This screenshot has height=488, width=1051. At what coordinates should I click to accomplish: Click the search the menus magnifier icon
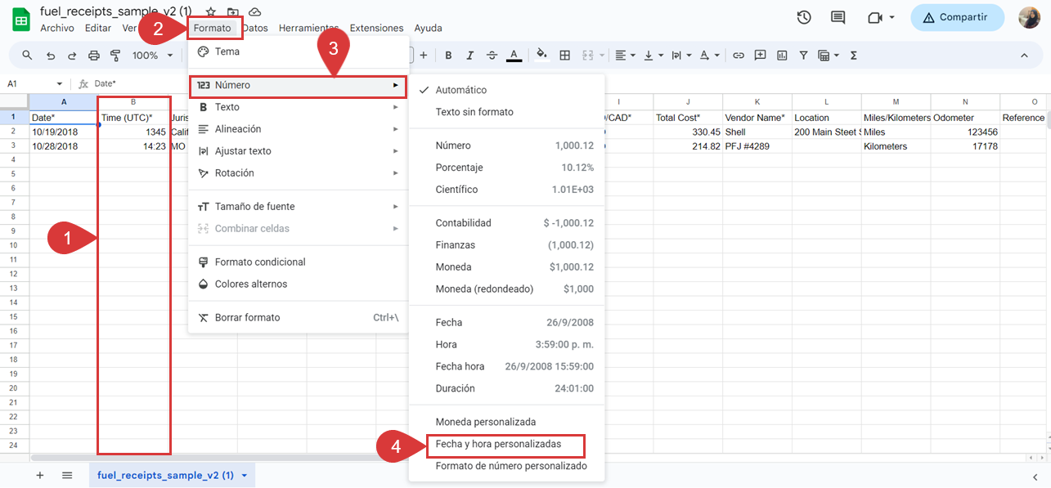click(27, 56)
